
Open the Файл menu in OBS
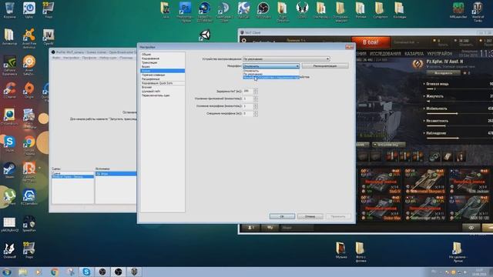(x=56, y=58)
